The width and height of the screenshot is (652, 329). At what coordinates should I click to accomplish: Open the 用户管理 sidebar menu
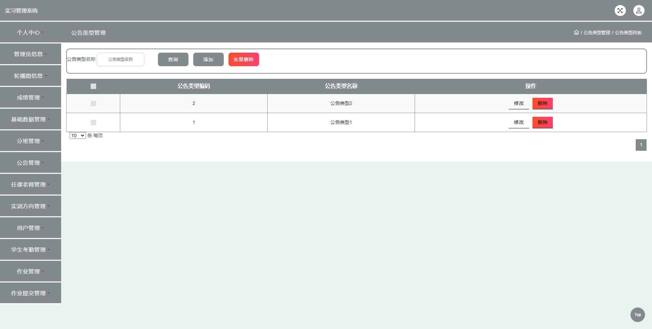(x=31, y=228)
